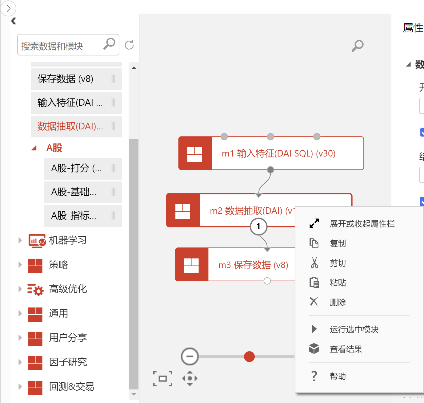Click the 搜索数据和模块 search field
Viewport: 424px width, 403px height.
click(x=60, y=46)
